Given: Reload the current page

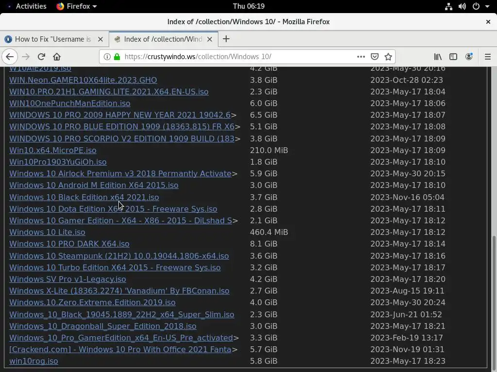Looking at the screenshot, I should (x=41, y=57).
